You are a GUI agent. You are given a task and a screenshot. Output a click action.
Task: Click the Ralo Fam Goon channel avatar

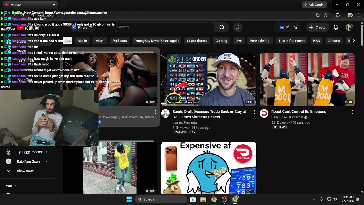click(9, 161)
